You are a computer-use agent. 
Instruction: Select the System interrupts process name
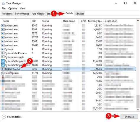(14, 57)
